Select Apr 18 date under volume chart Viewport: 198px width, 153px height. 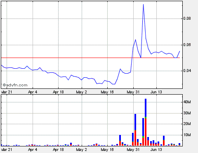click(58, 150)
